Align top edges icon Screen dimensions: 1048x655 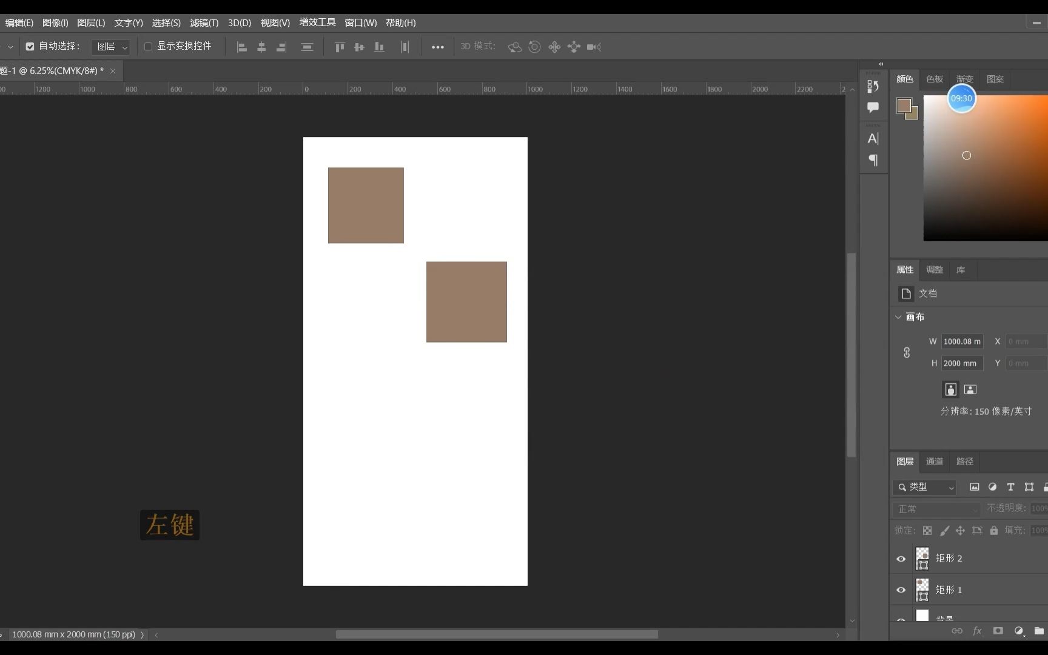[340, 47]
